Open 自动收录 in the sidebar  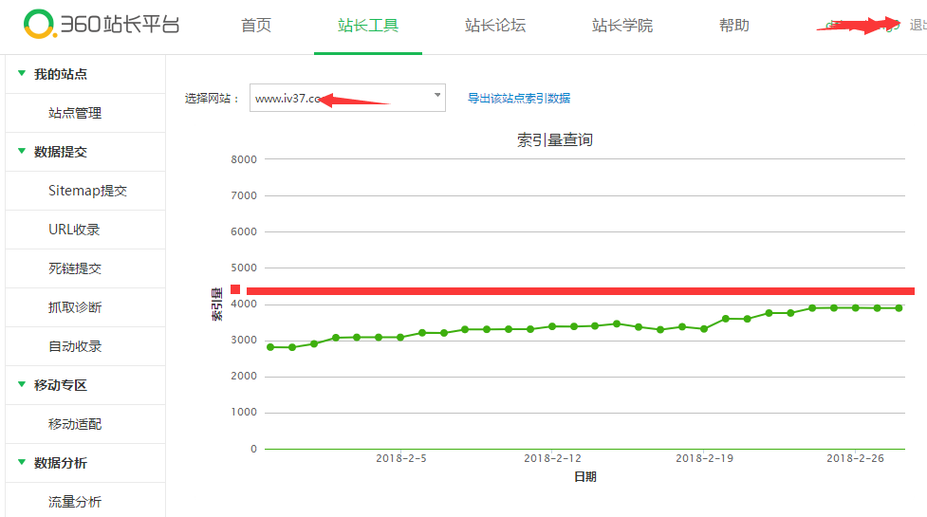click(75, 346)
